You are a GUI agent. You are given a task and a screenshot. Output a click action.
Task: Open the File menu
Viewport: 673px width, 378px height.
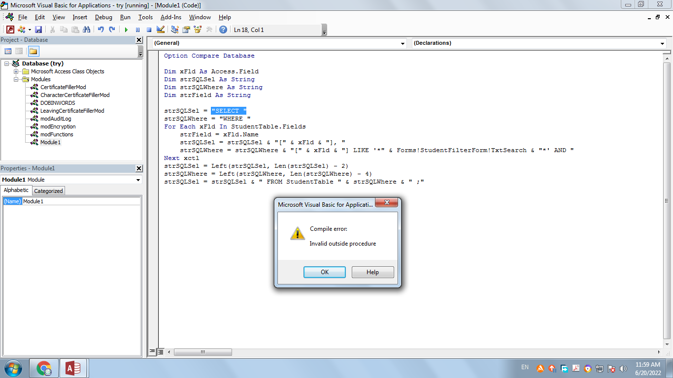tap(23, 17)
